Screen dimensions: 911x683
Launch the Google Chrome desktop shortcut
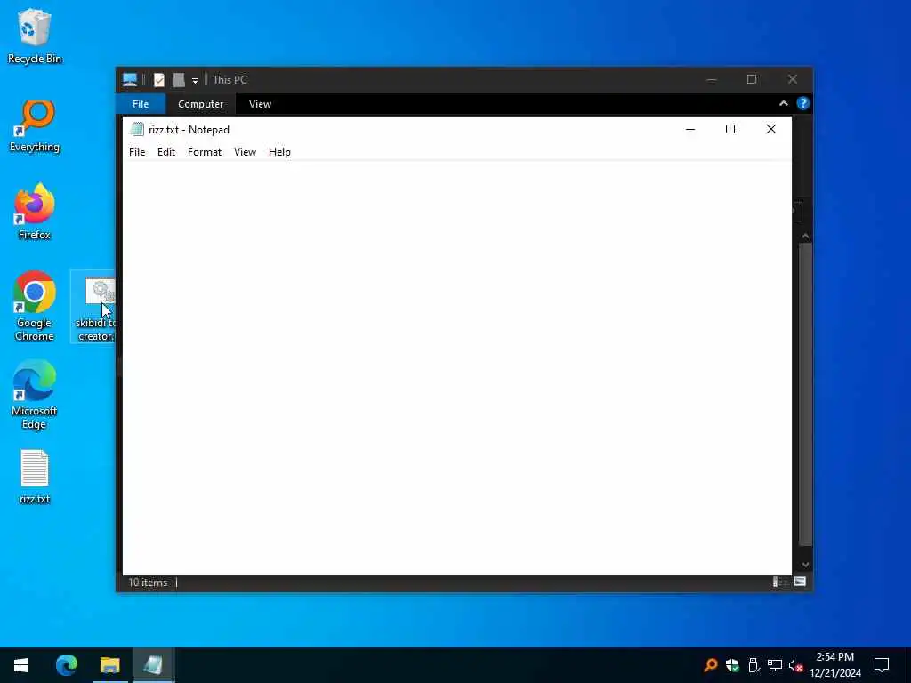coord(35,306)
